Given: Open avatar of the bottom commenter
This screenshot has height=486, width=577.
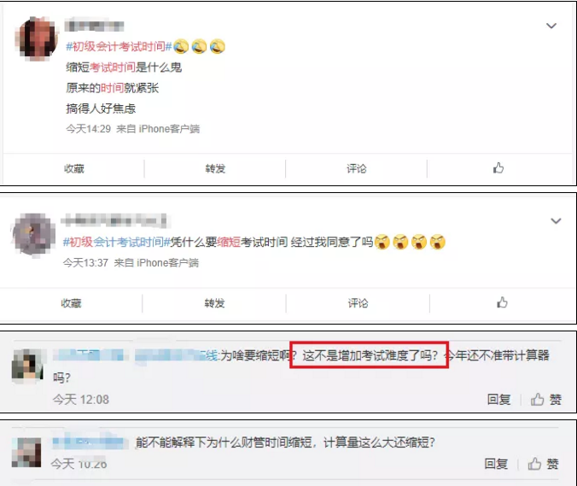Looking at the screenshot, I should tap(26, 453).
